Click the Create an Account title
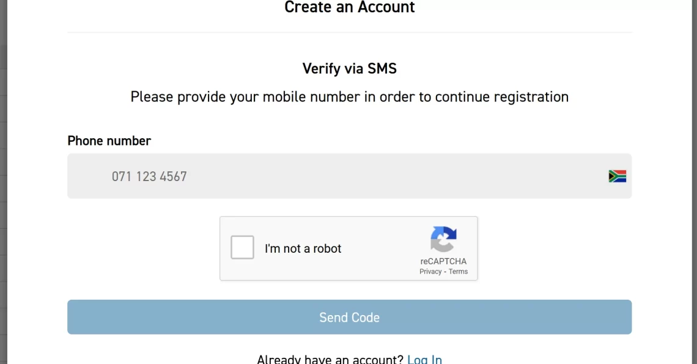 [x=349, y=7]
